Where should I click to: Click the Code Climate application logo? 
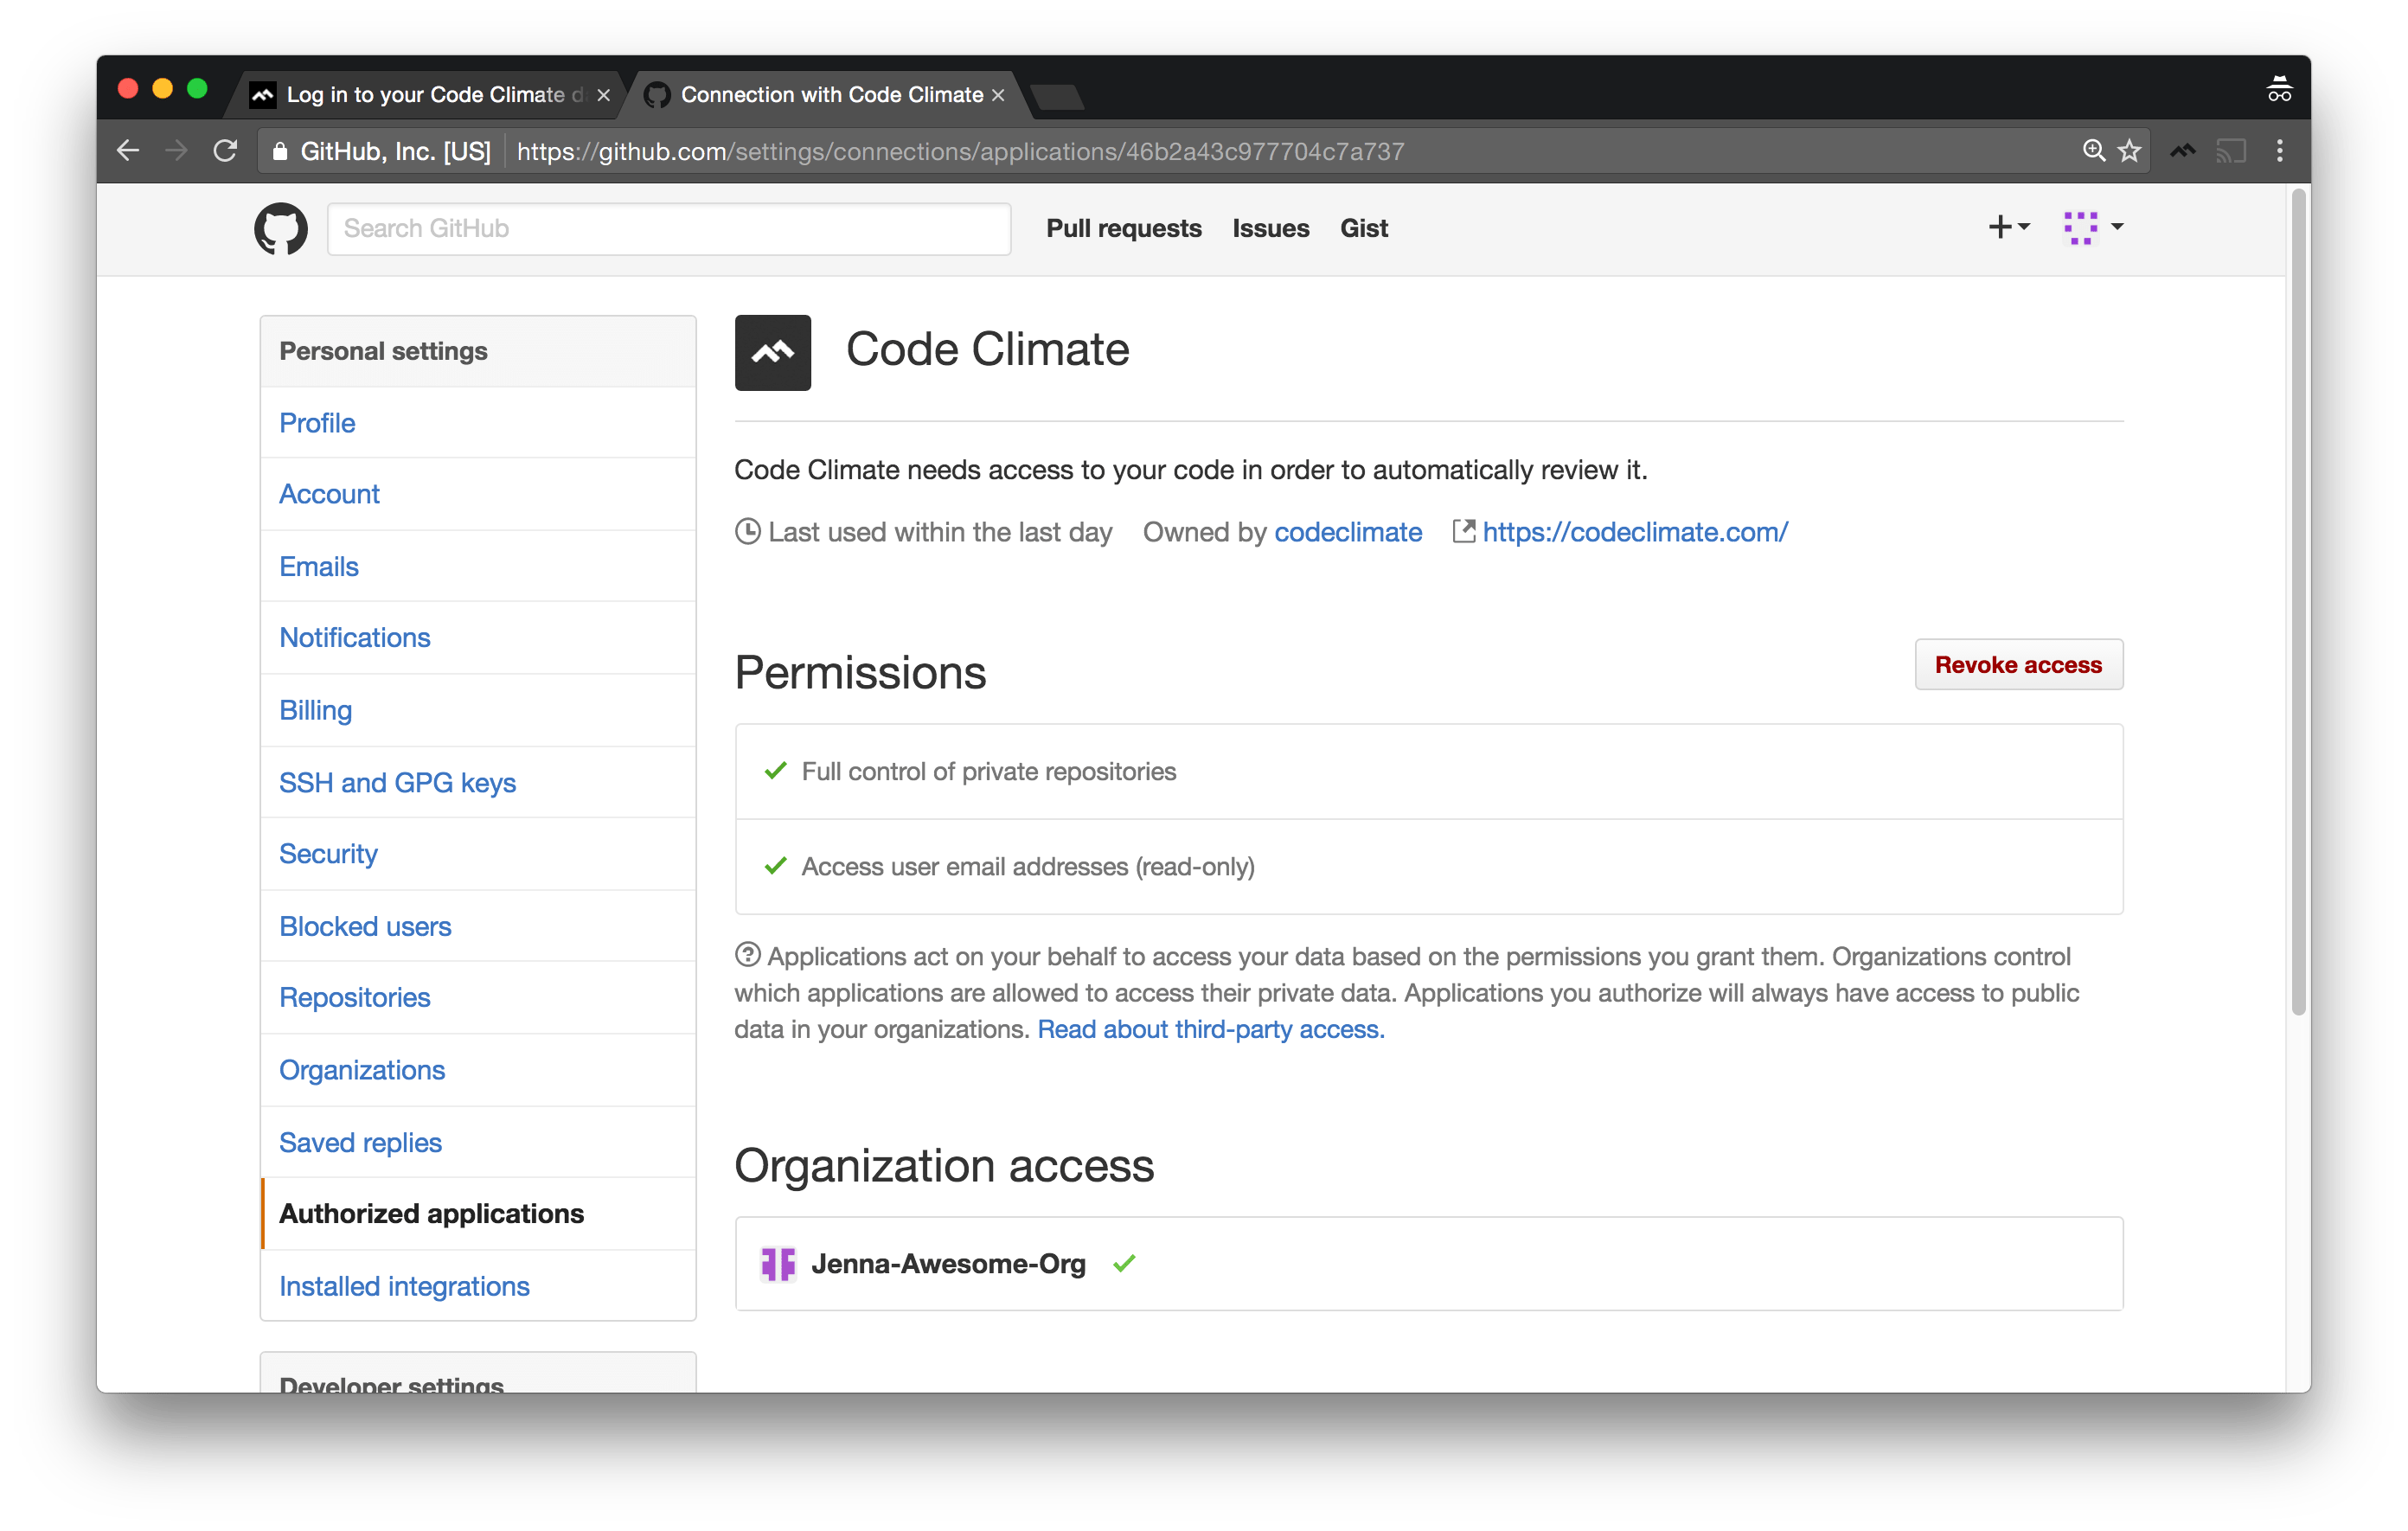click(x=772, y=352)
